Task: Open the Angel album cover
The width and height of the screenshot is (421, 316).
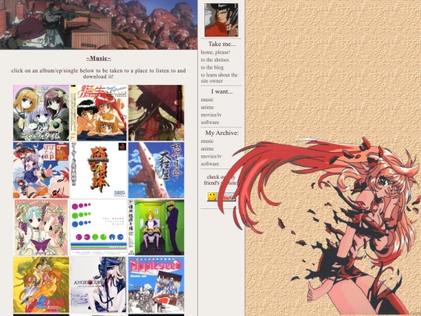Action: click(x=98, y=285)
